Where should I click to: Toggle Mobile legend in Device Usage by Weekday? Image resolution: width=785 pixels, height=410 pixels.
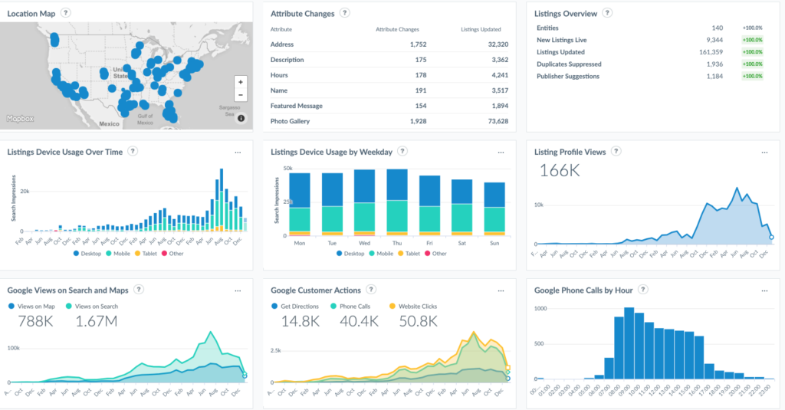tap(381, 254)
